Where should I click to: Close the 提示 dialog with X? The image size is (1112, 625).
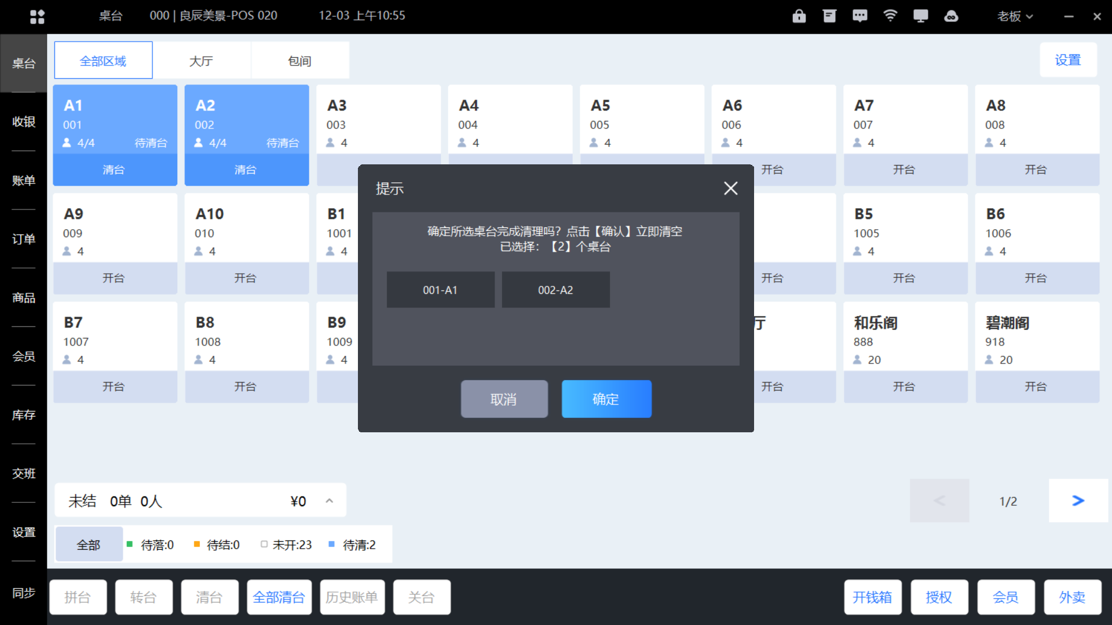730,188
